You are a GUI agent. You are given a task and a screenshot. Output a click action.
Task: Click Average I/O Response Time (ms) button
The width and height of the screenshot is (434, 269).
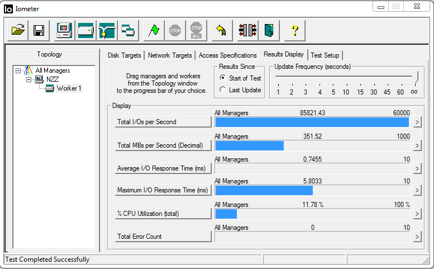pos(163,168)
